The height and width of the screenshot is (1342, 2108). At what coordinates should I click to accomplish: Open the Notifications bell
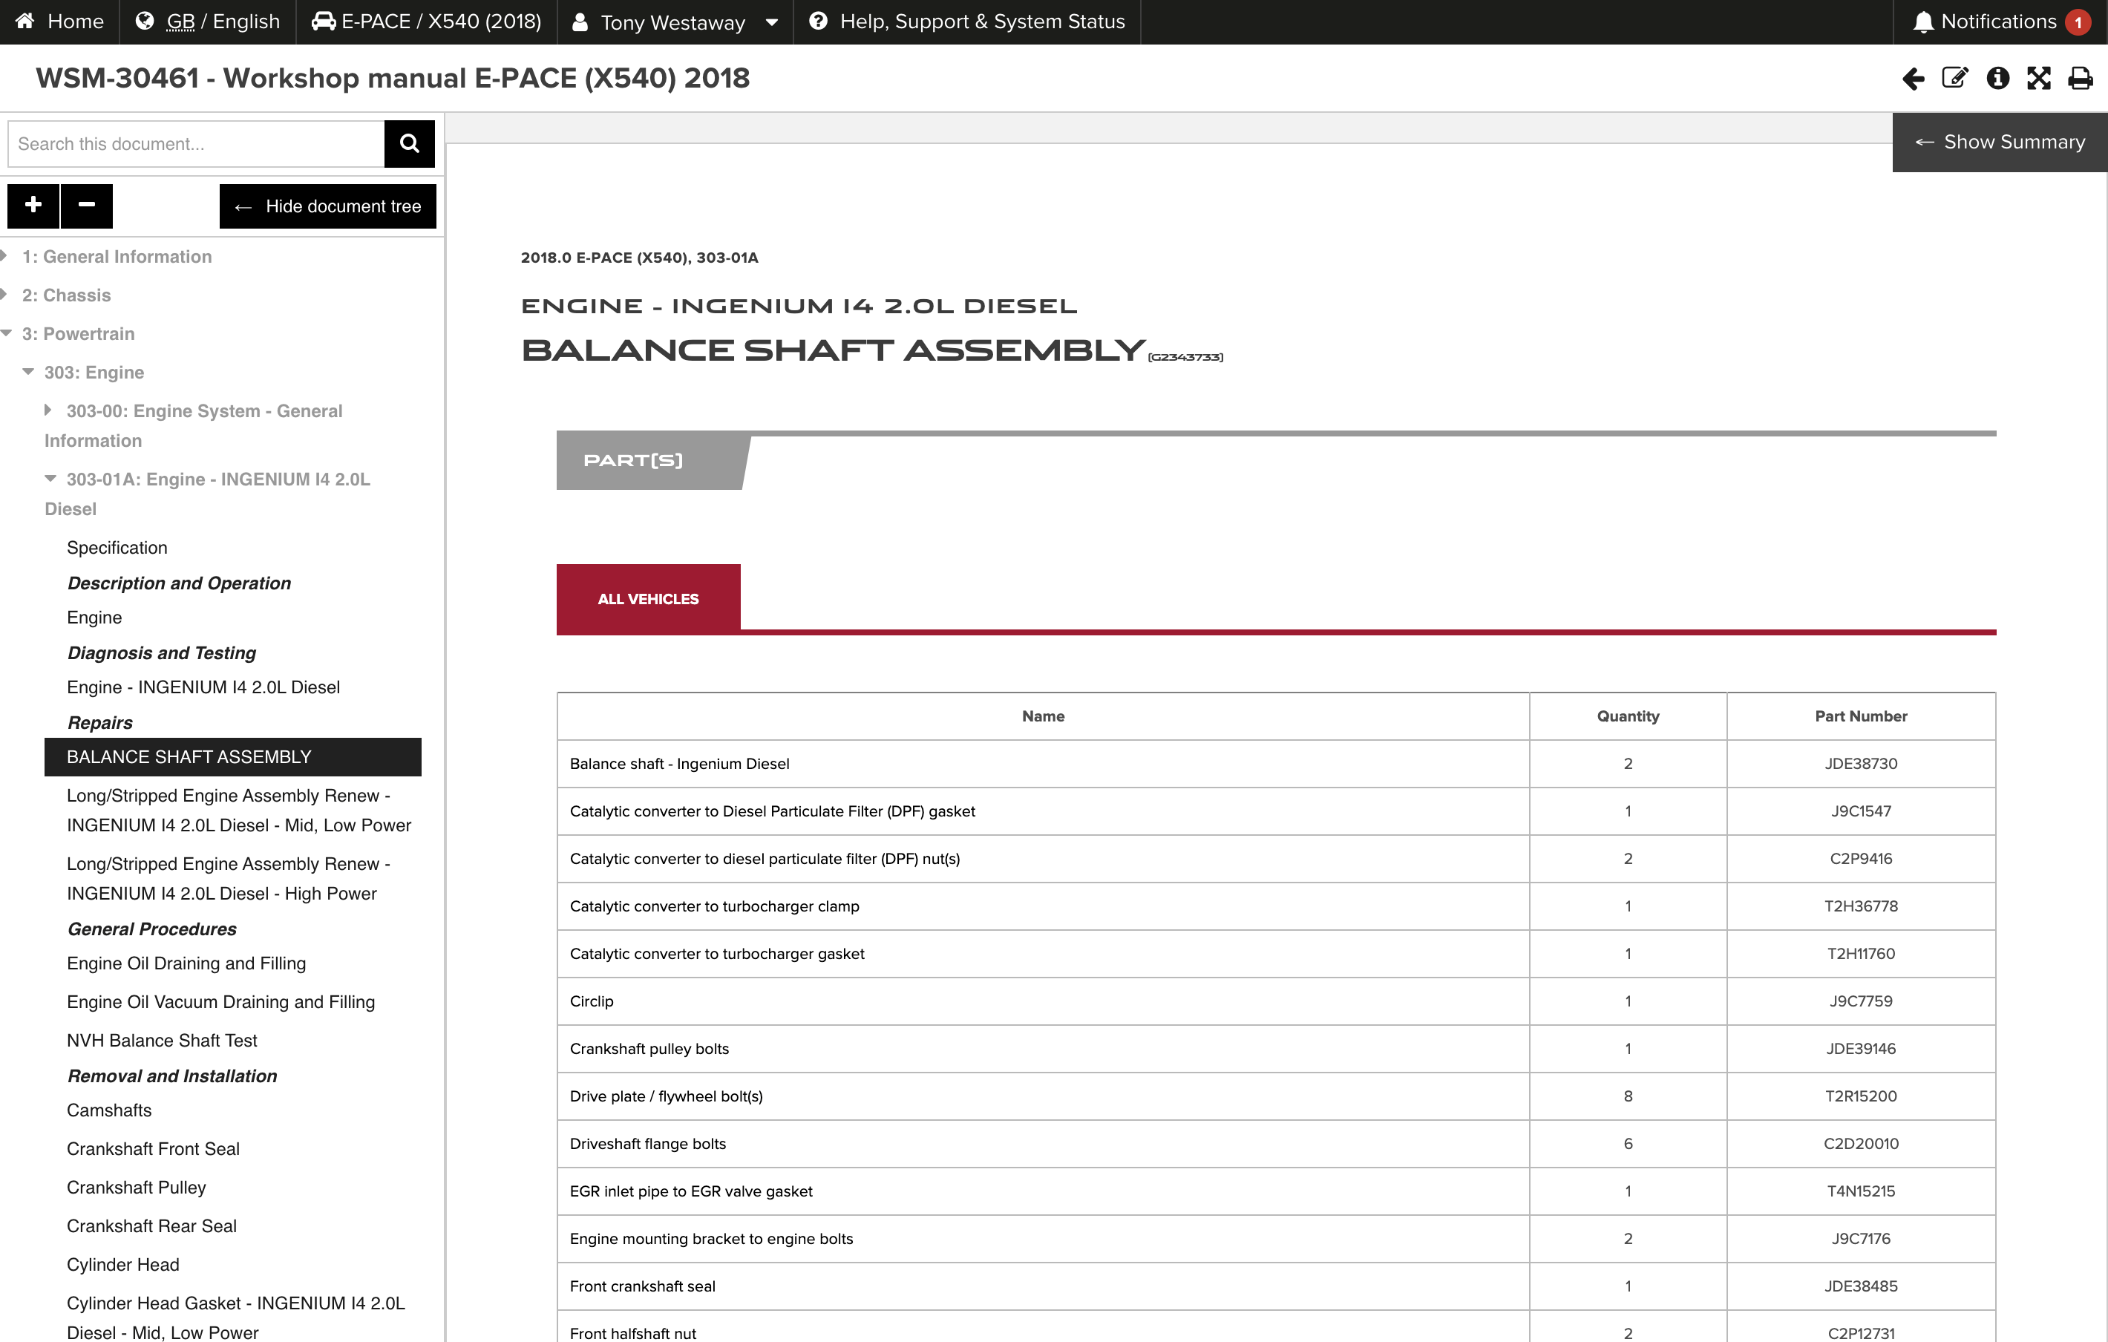point(1922,22)
